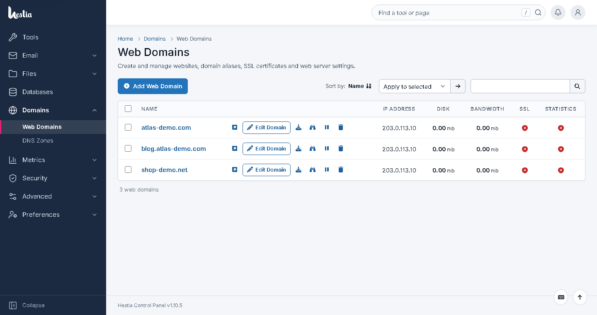The width and height of the screenshot is (597, 315).
Task: SSL status icon for atlas-demo.com
Action: [525, 128]
